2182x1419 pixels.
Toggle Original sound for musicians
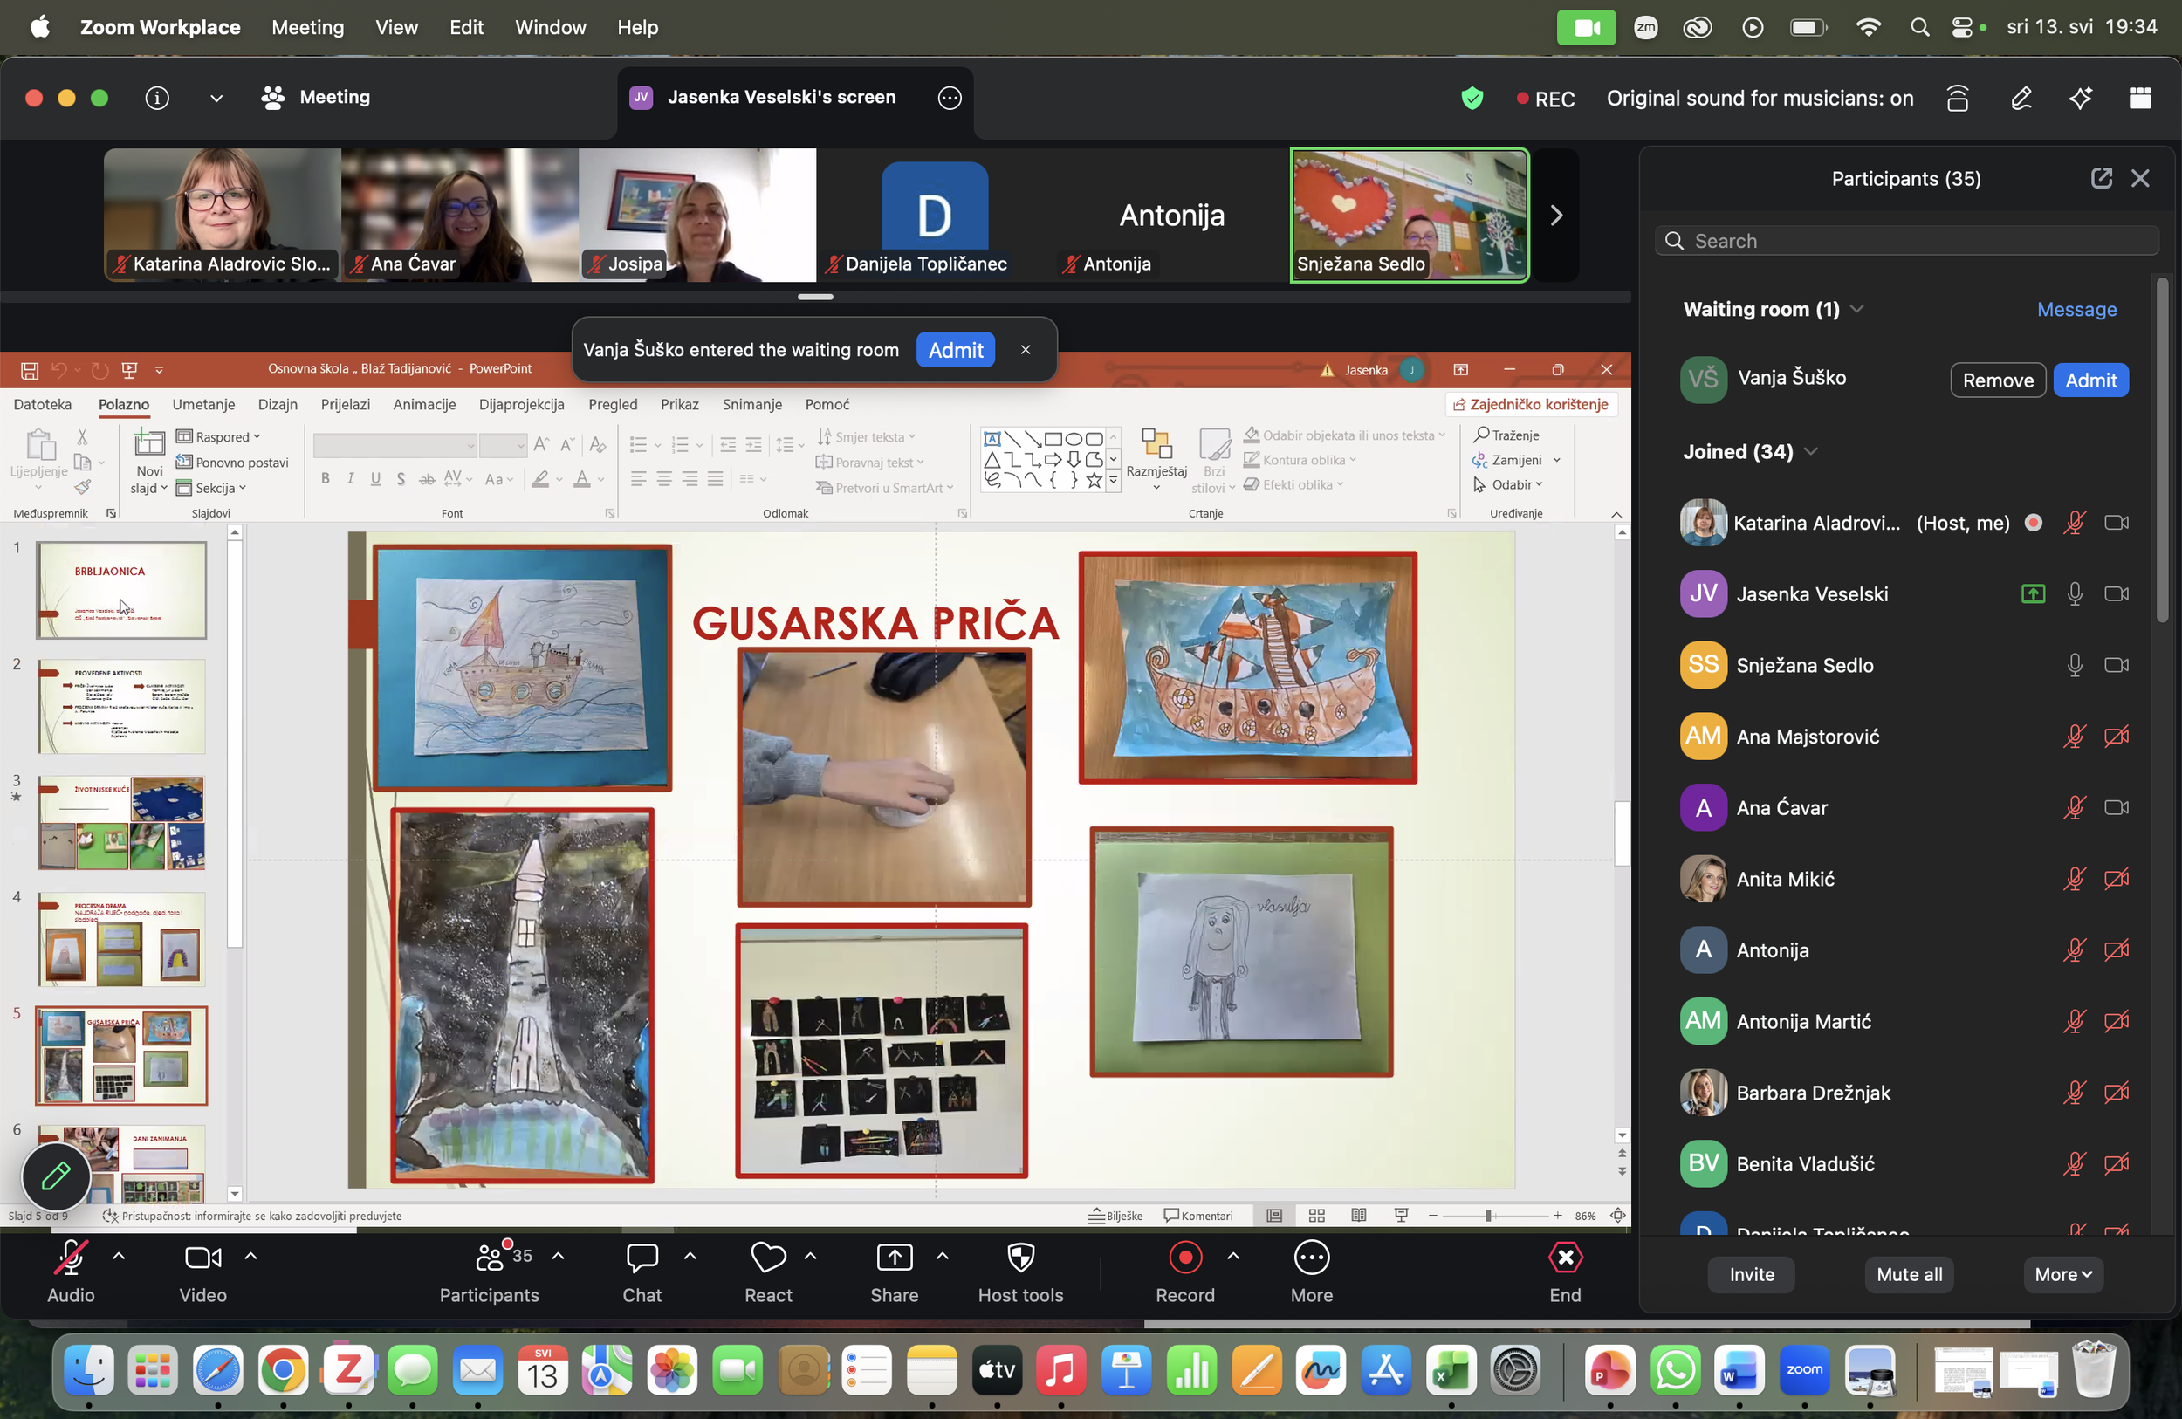point(1760,98)
